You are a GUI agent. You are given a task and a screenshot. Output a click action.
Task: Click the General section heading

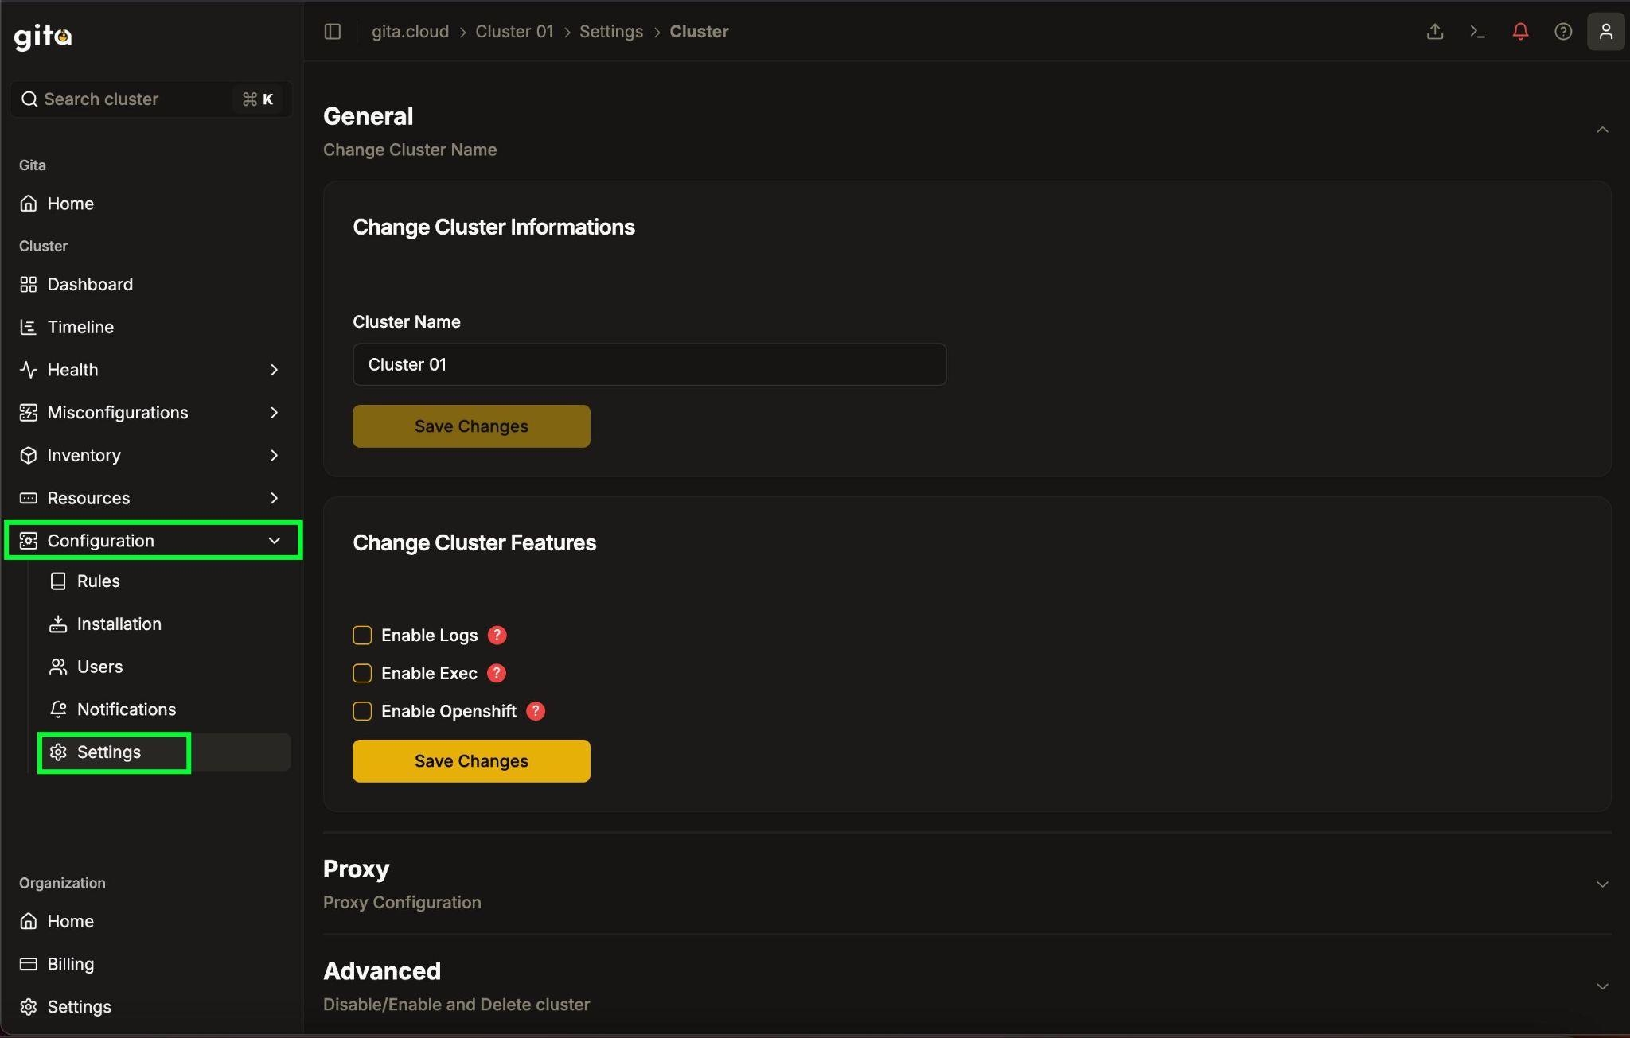pos(368,116)
